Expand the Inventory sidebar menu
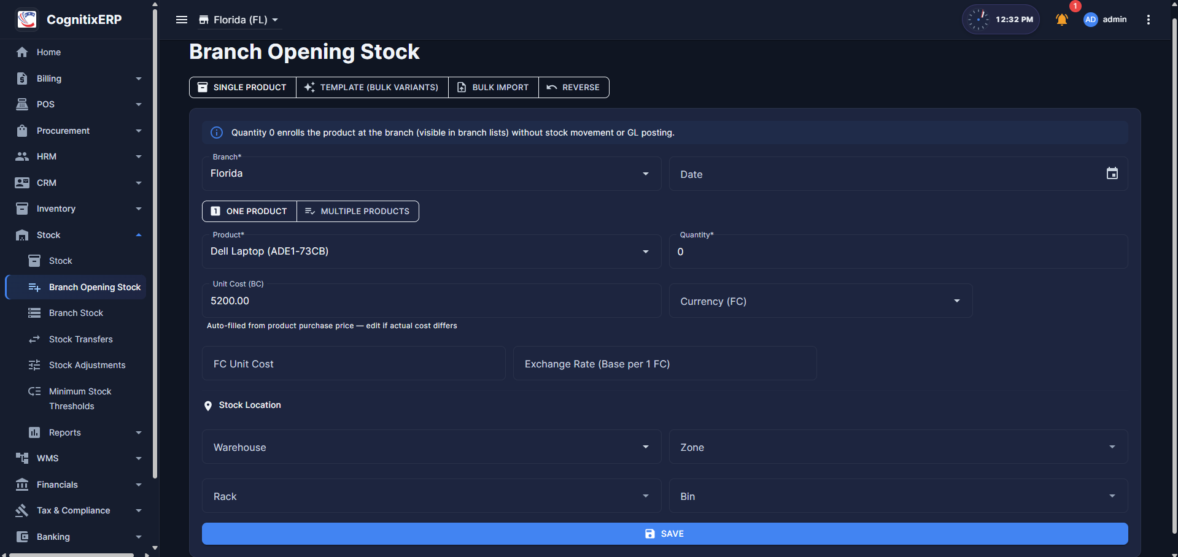1178x557 pixels. click(x=139, y=209)
